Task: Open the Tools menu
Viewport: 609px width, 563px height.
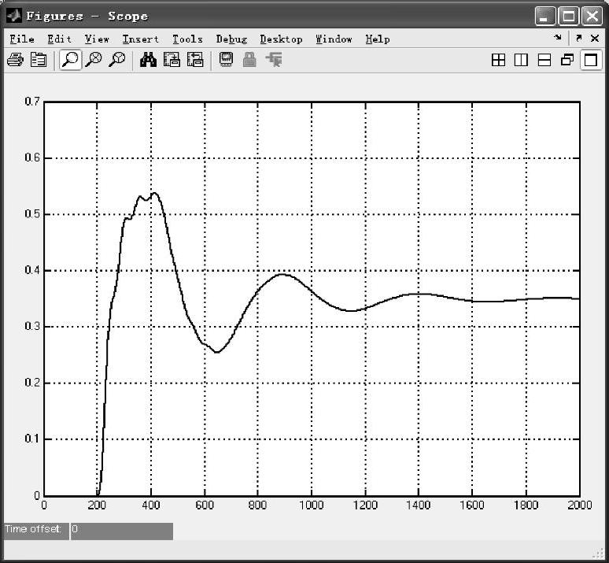Action: coord(187,39)
